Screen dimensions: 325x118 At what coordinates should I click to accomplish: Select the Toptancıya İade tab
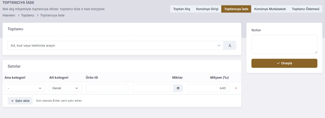pos(236,9)
